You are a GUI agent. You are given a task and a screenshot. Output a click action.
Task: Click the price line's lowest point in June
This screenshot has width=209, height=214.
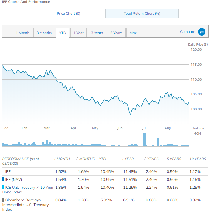[x=130, y=114]
